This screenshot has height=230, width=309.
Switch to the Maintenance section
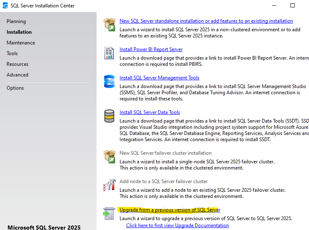coord(21,43)
